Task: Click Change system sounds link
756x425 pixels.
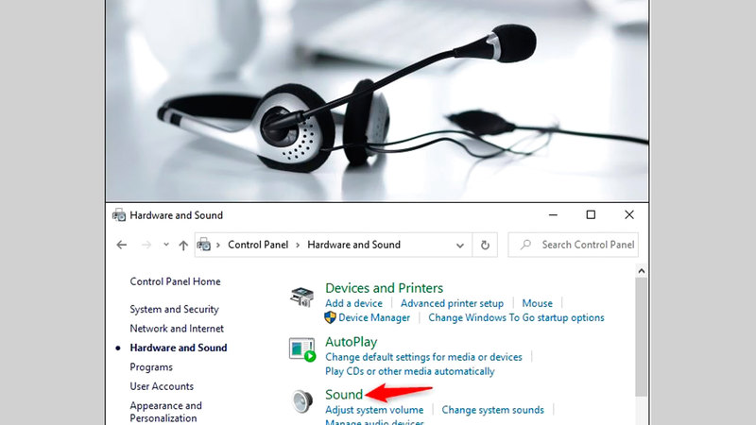Action: 492,410
